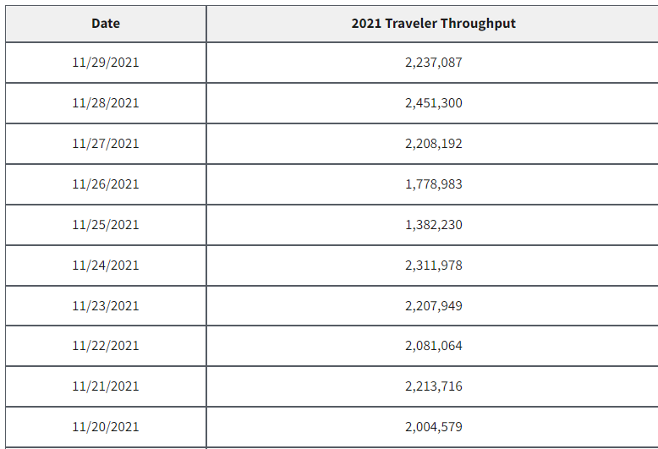Select the 11/24/2021 date cell

(x=106, y=266)
